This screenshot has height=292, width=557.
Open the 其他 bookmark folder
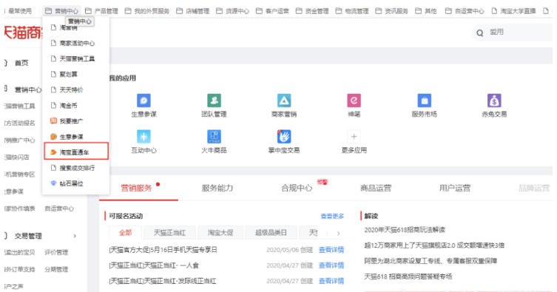pos(426,11)
